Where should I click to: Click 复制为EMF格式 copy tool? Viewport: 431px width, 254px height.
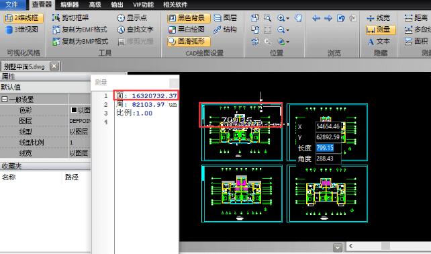(x=80, y=30)
